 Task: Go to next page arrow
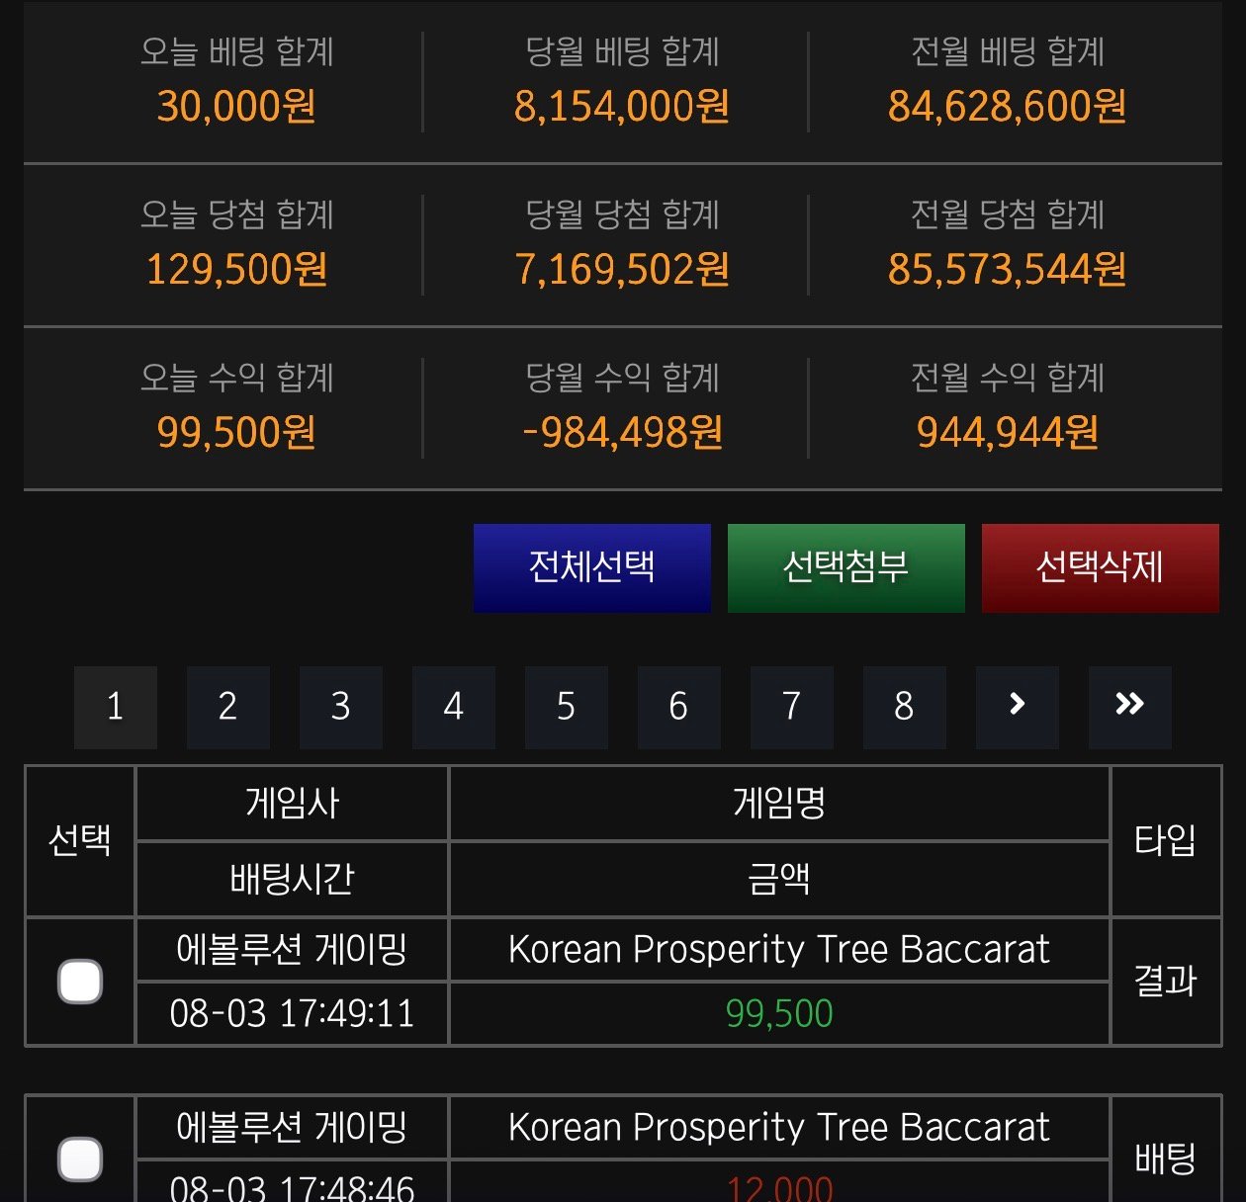tap(1017, 706)
